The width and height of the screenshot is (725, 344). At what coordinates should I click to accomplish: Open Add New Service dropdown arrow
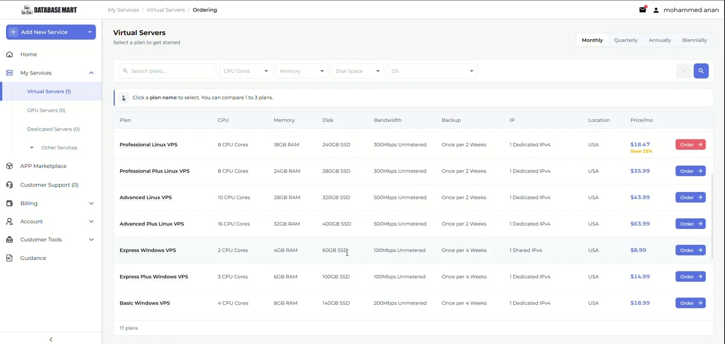click(90, 32)
